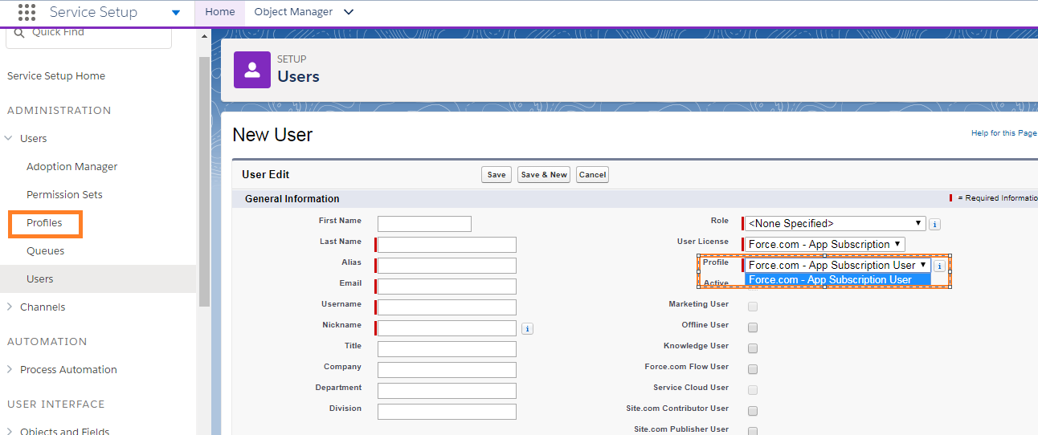Click the info icon beside Profile dropdown
The height and width of the screenshot is (435, 1038).
click(939, 266)
